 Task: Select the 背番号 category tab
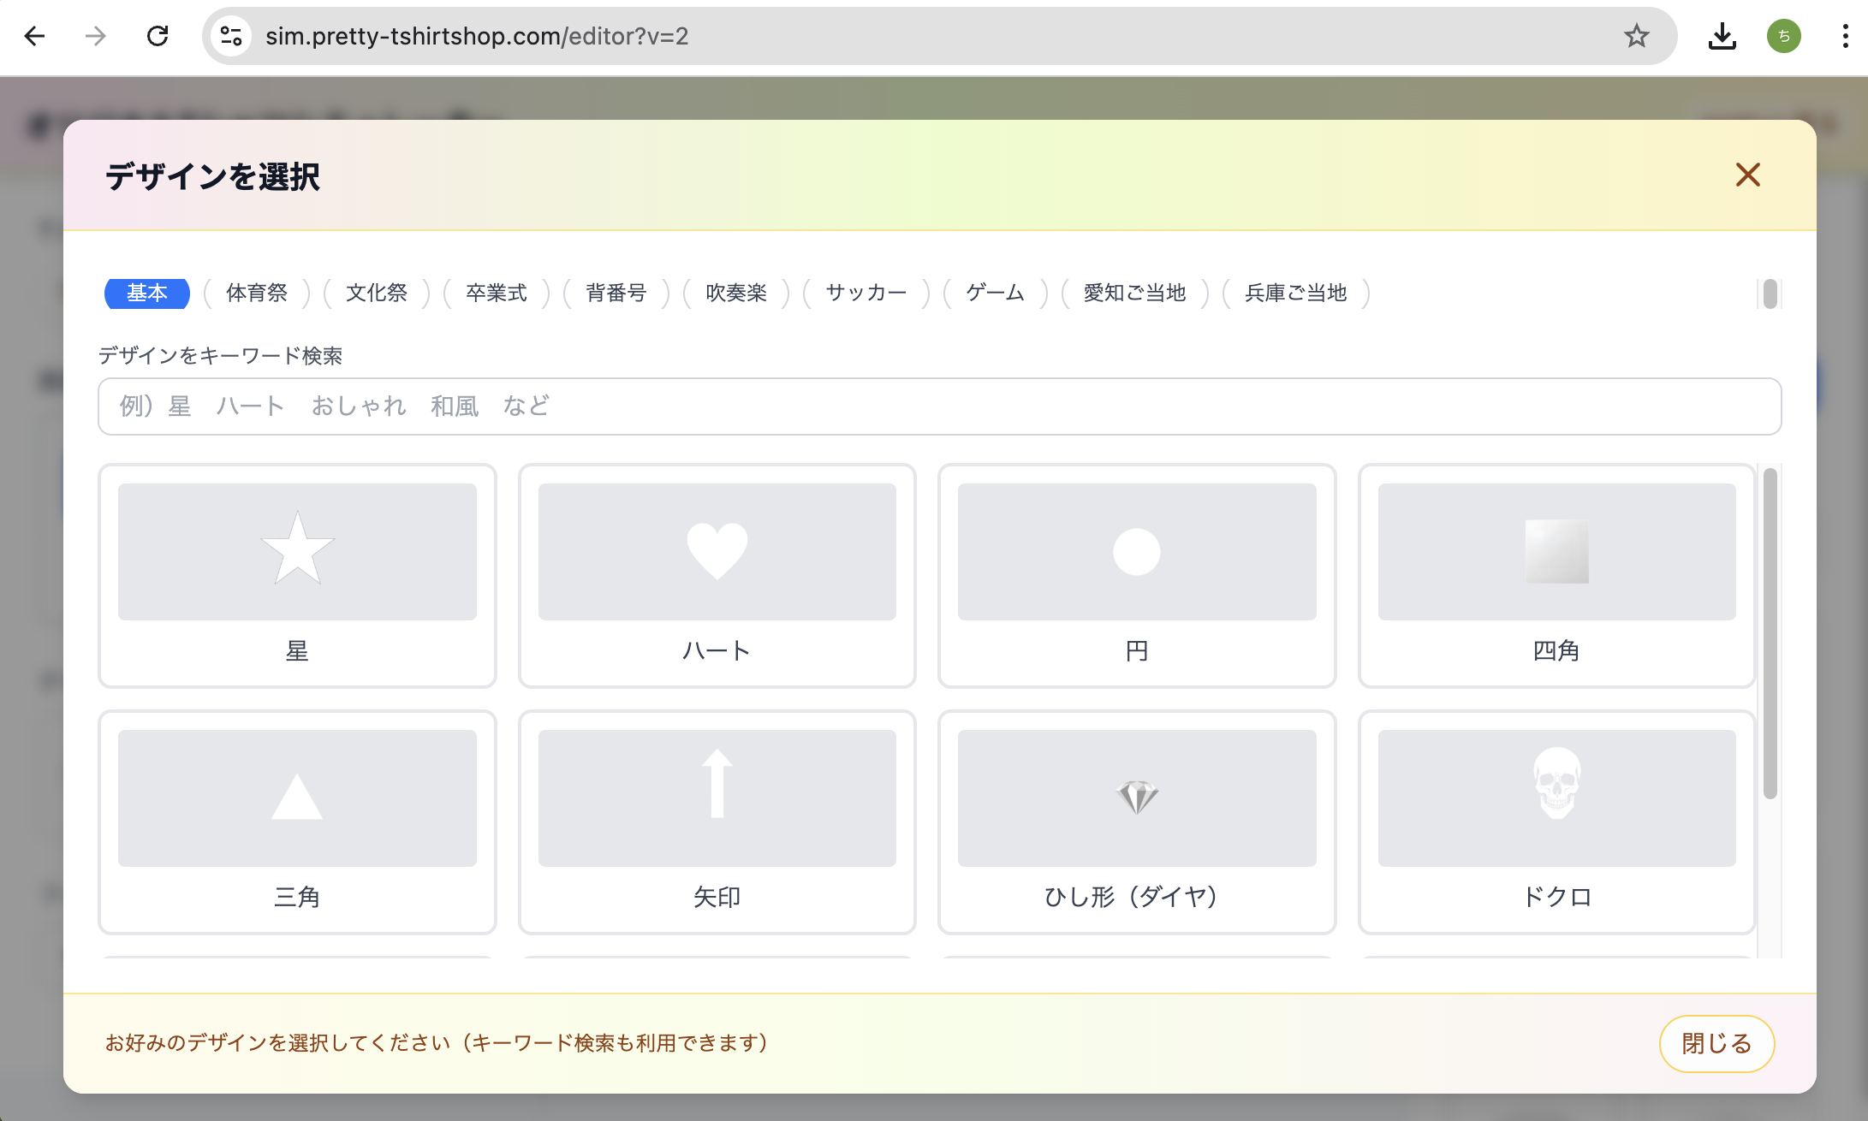click(x=616, y=294)
